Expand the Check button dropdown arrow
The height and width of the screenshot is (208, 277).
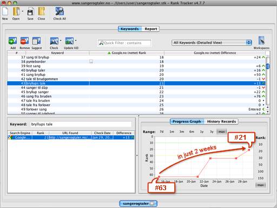tap(61, 41)
